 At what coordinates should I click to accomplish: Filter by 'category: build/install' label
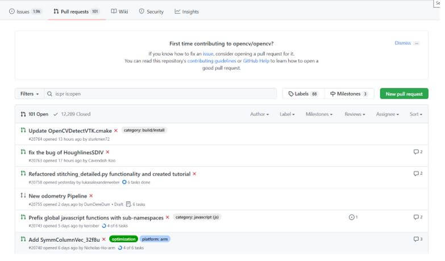click(x=144, y=130)
